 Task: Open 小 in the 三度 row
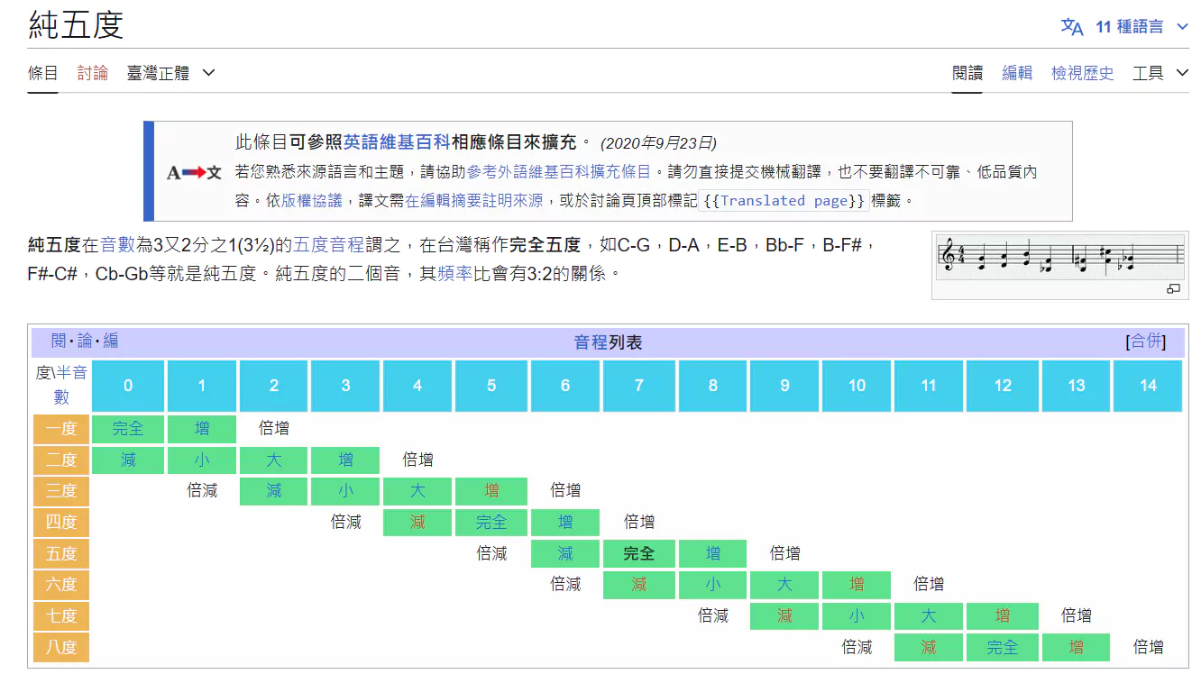coord(346,491)
